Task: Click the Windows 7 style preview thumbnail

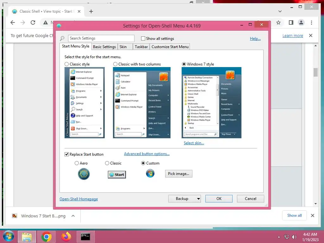Action: [211, 103]
